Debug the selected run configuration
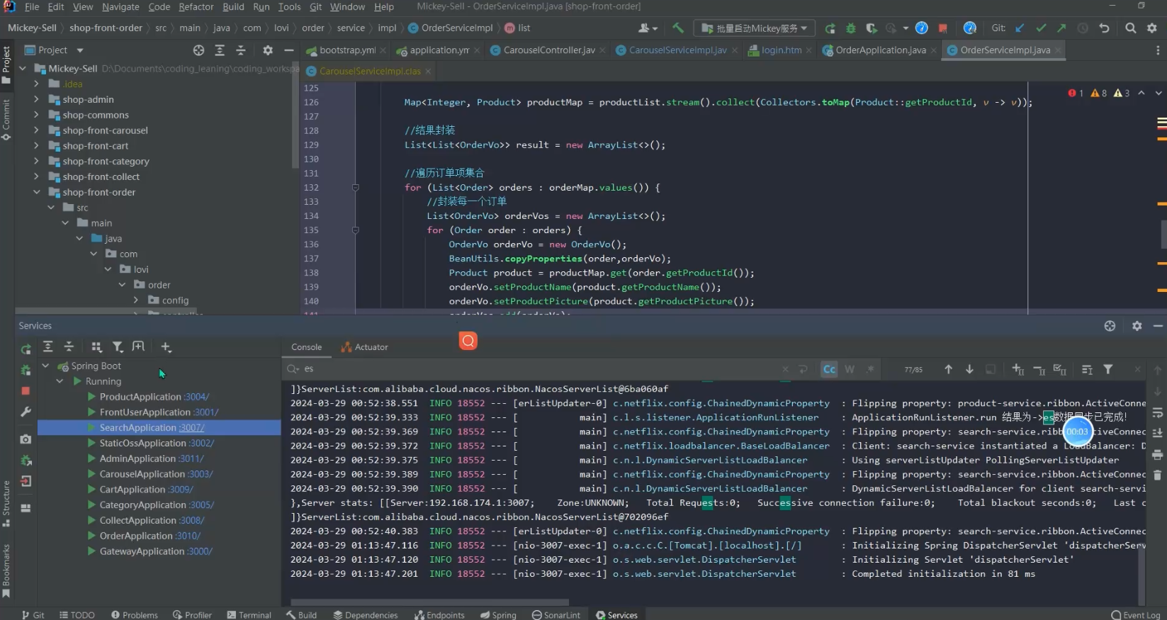Viewport: 1167px width, 620px height. click(x=851, y=28)
